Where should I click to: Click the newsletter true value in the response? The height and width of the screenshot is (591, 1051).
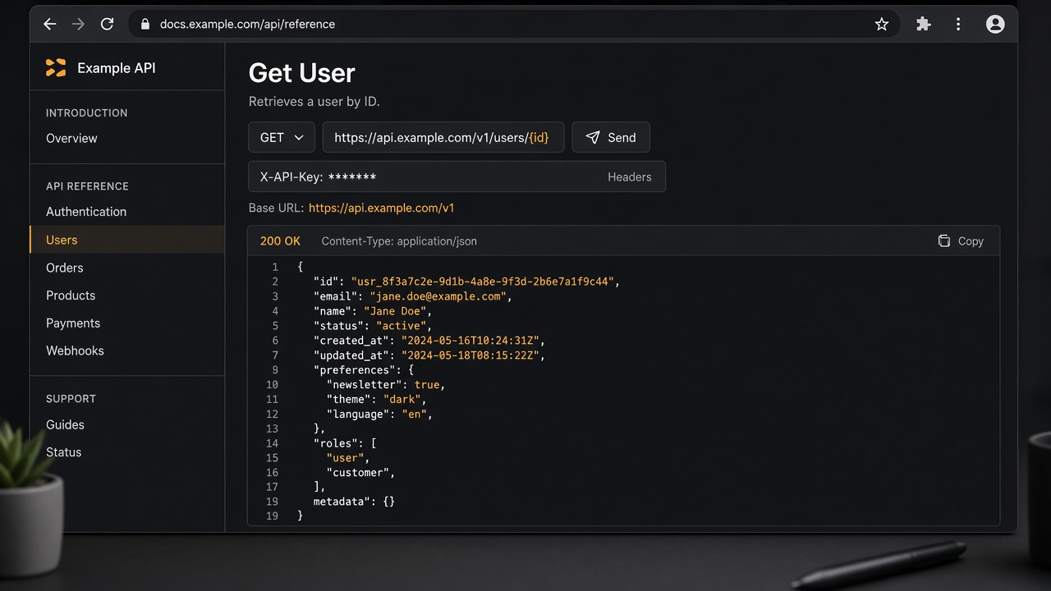[427, 385]
